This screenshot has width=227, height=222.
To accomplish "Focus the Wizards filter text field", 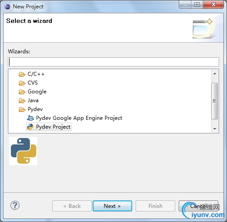I will (x=113, y=62).
